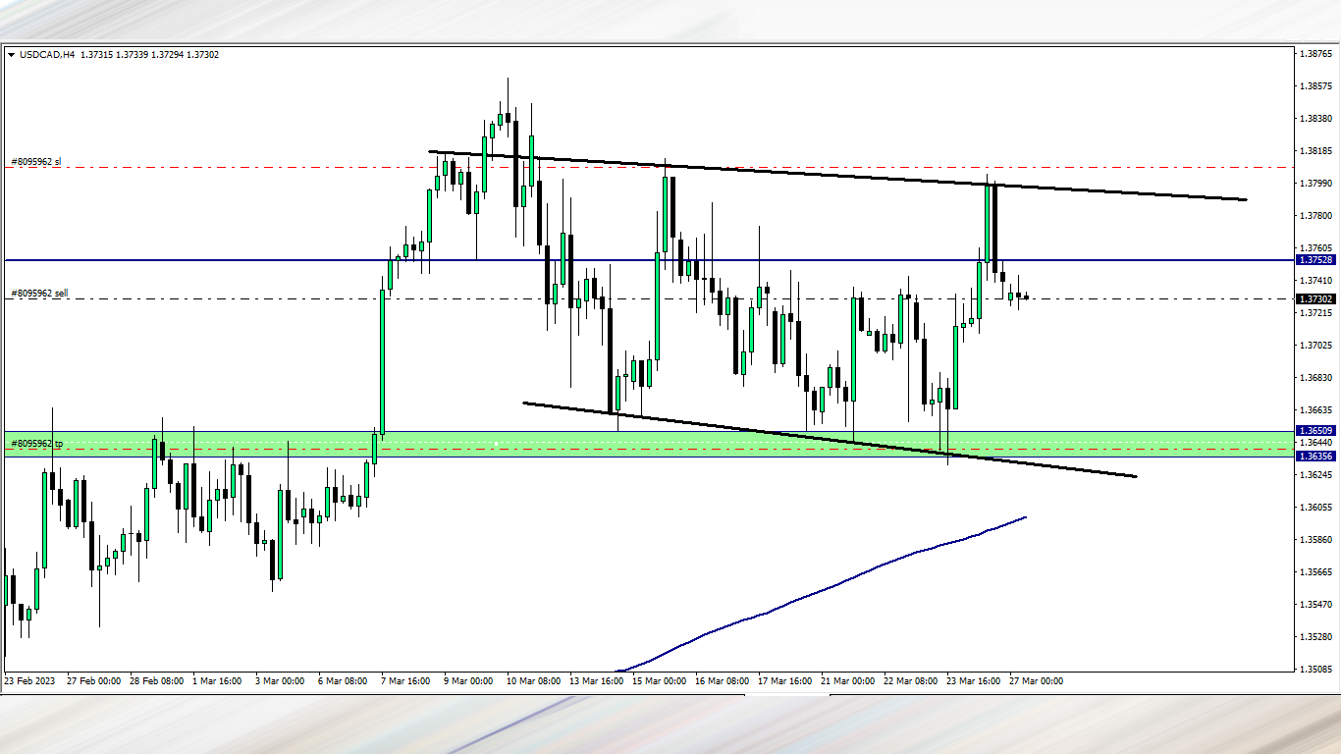Image resolution: width=1341 pixels, height=754 pixels.
Task: Click the 1.37302 current price tag
Action: point(1315,298)
